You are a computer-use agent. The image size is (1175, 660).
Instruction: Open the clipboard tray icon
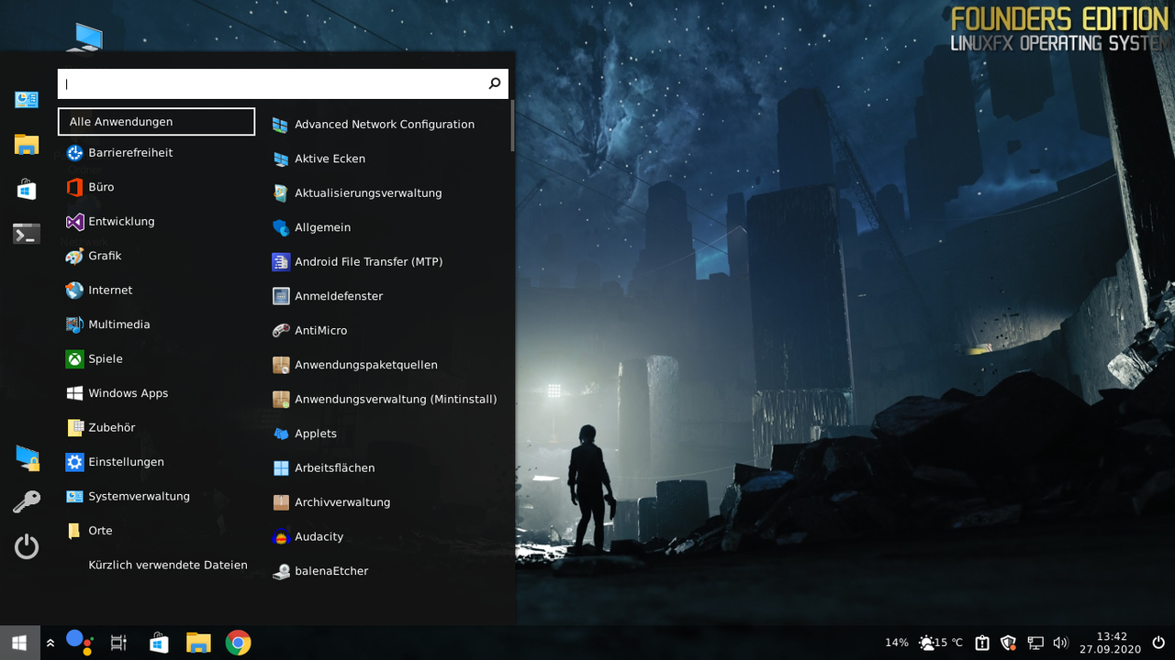982,643
